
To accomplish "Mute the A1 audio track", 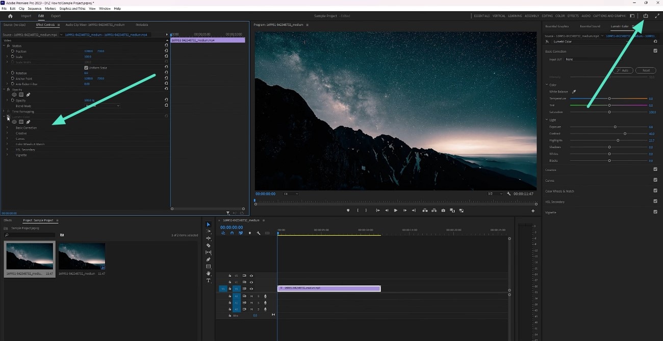I will pyautogui.click(x=251, y=296).
